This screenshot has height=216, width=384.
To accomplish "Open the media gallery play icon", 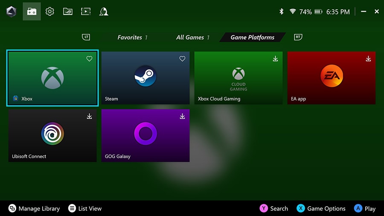I will (x=86, y=12).
